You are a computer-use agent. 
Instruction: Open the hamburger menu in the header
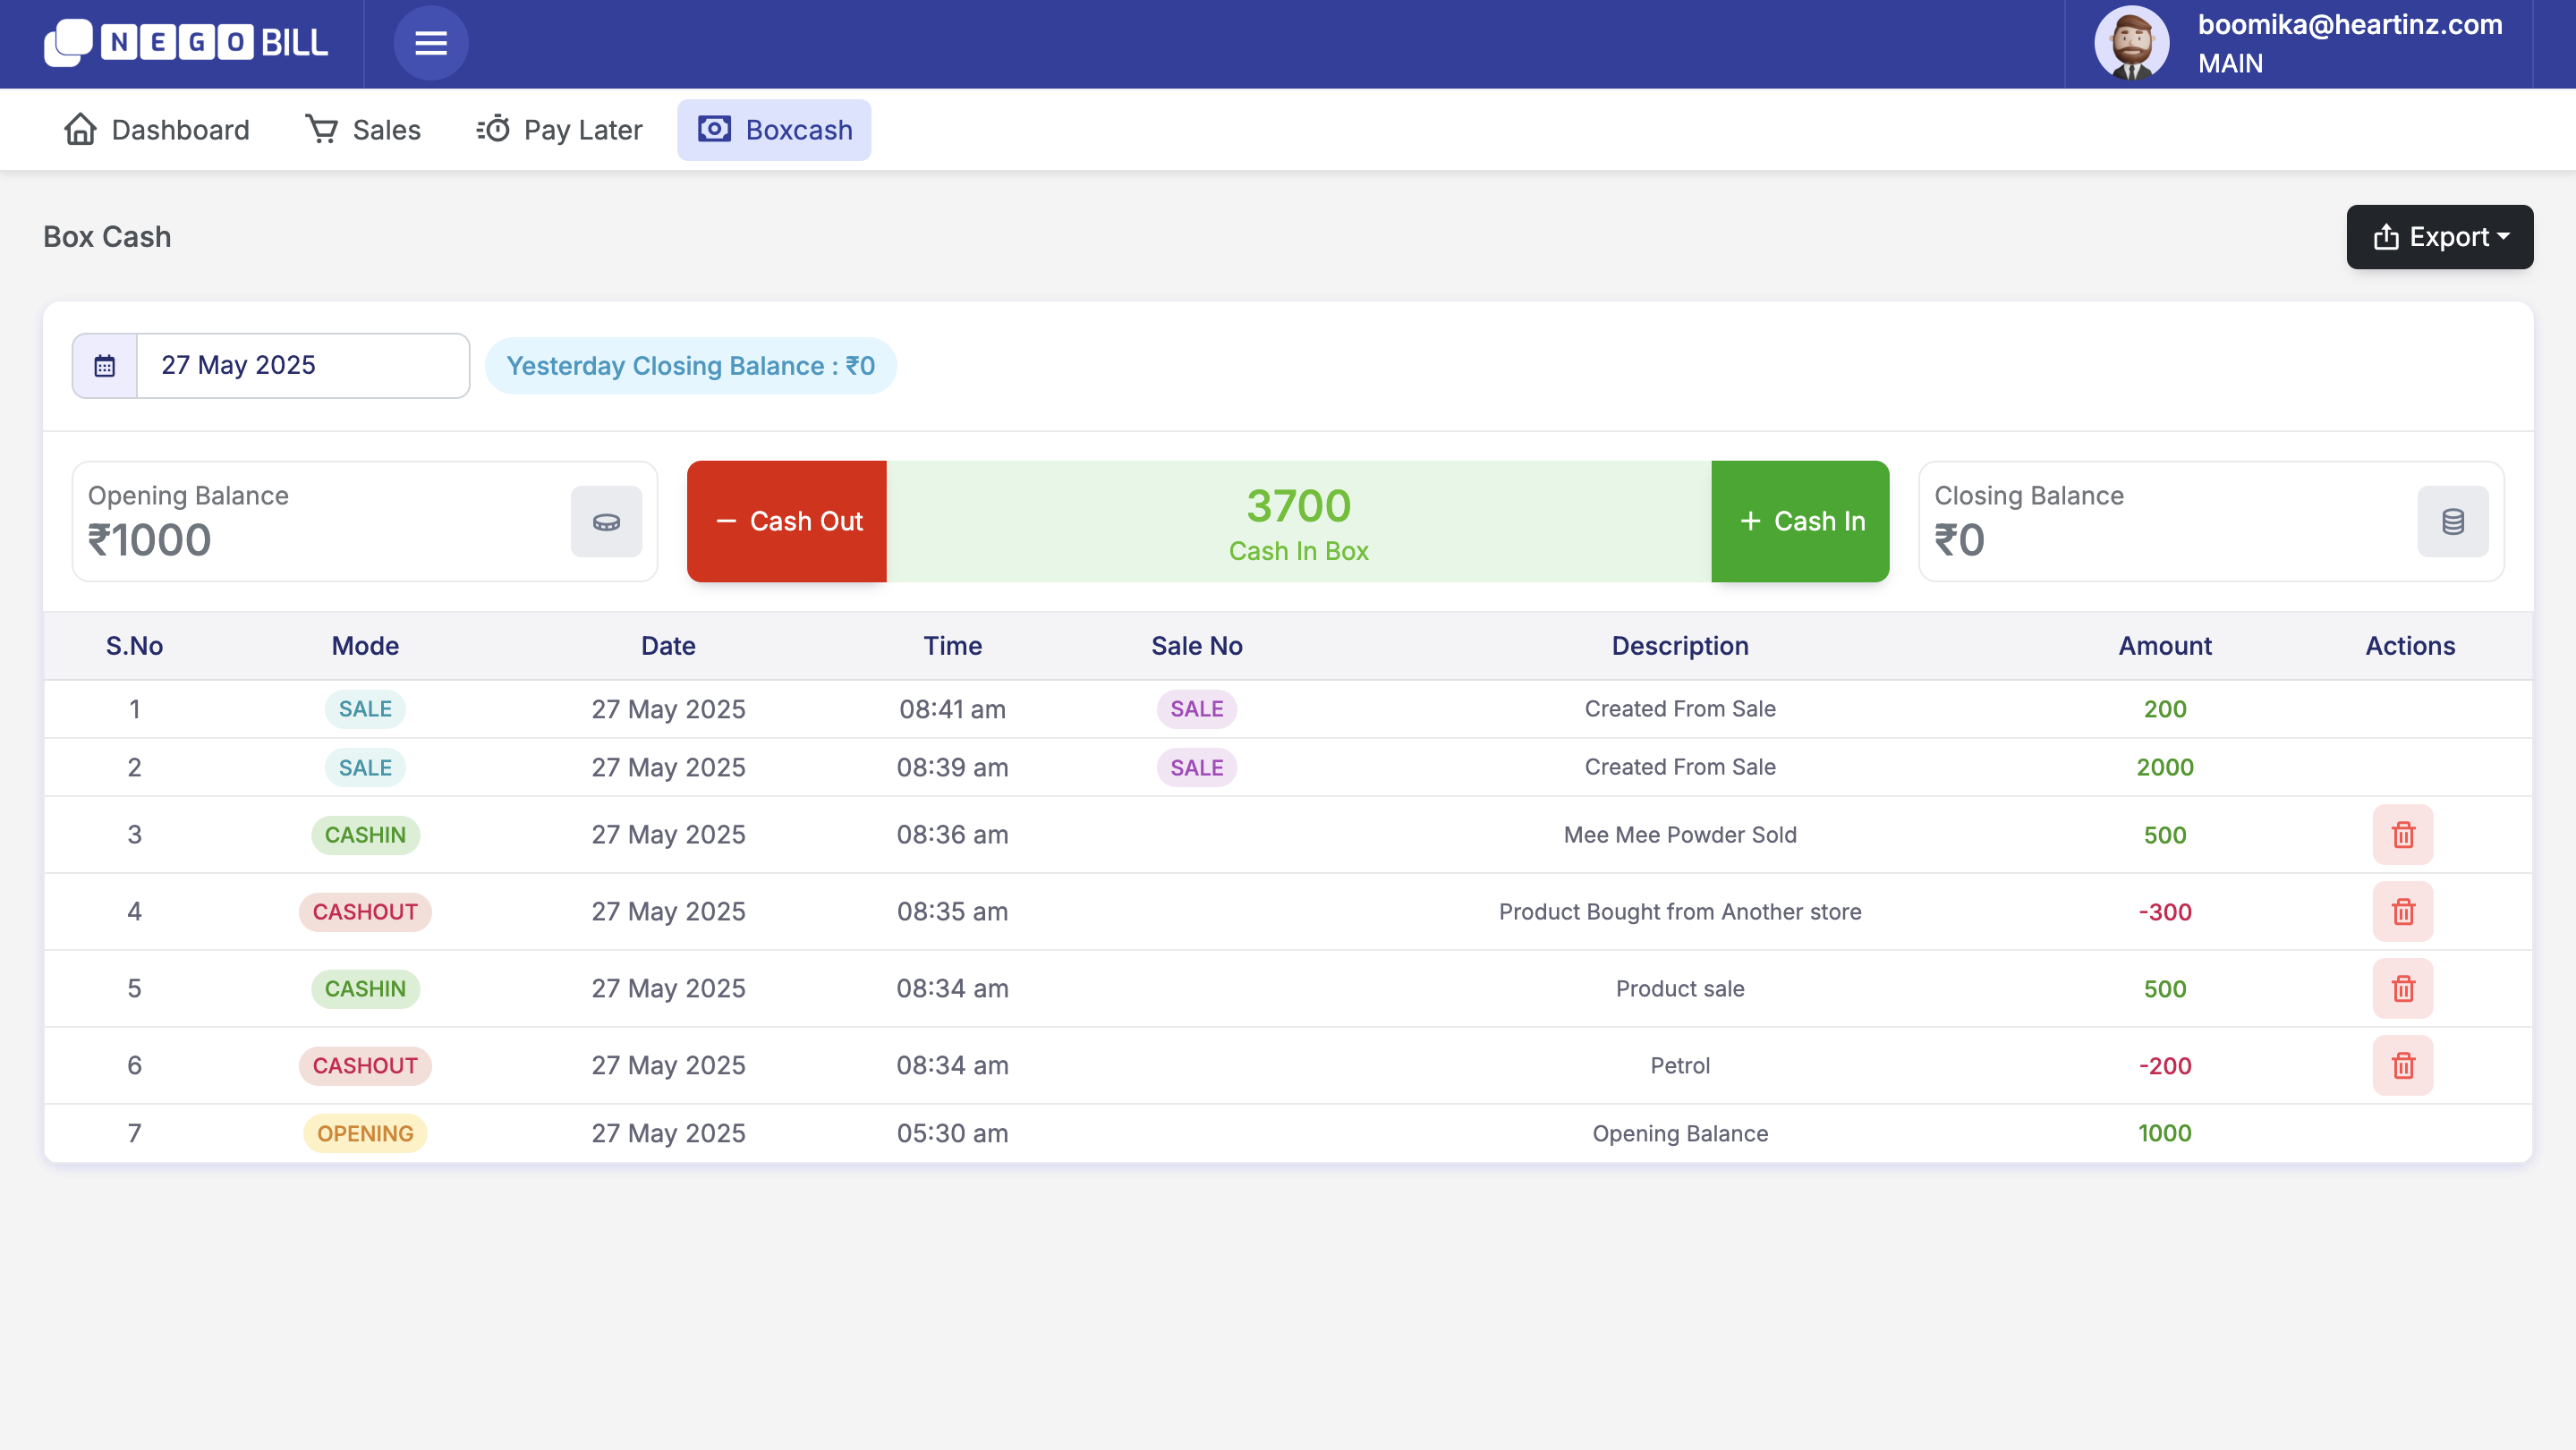pyautogui.click(x=430, y=43)
